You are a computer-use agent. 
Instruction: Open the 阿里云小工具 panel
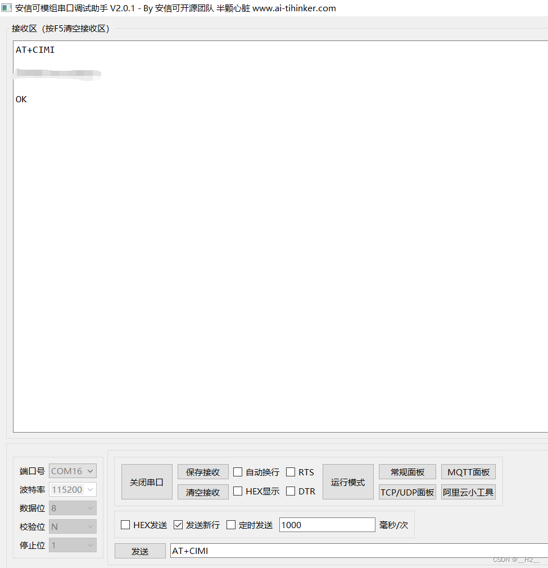click(468, 492)
